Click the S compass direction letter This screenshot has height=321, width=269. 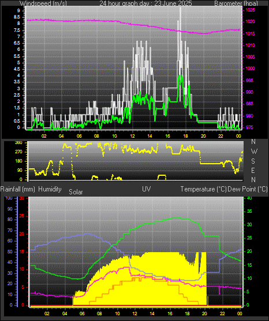pyautogui.click(x=253, y=161)
